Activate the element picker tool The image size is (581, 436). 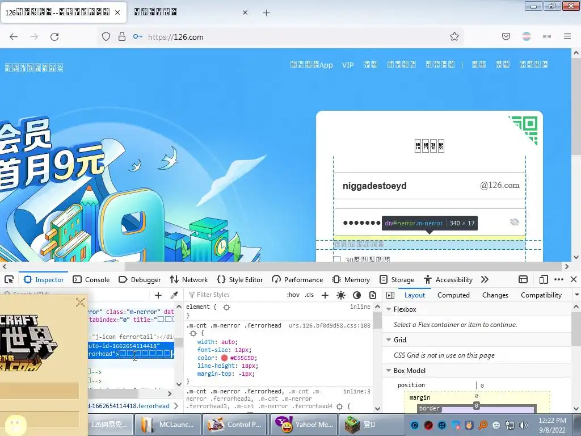coord(9,279)
